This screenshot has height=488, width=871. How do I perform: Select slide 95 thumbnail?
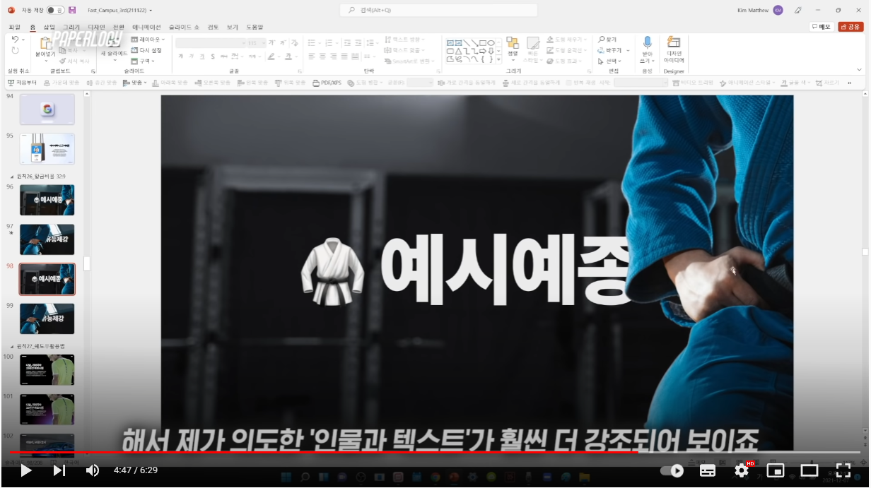coord(47,149)
